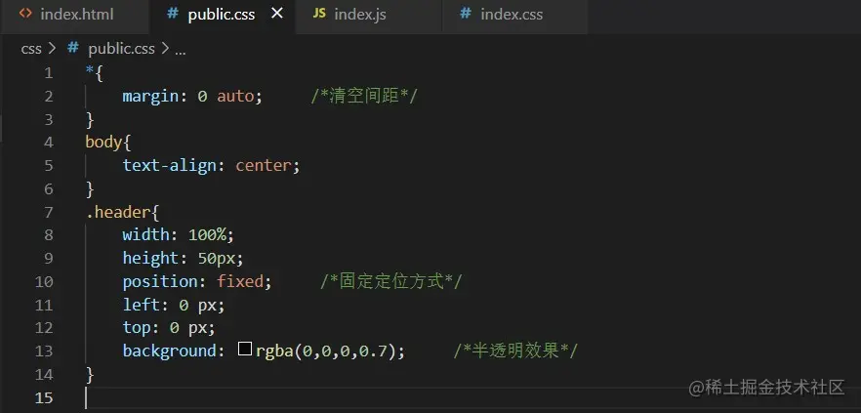Expand the breadcrumb ellipsis symbol list

tap(181, 48)
